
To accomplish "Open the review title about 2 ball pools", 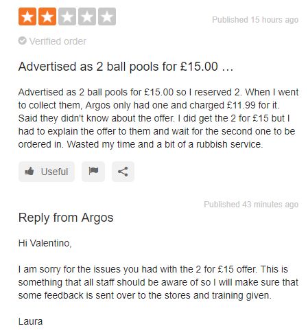I will (x=126, y=67).
